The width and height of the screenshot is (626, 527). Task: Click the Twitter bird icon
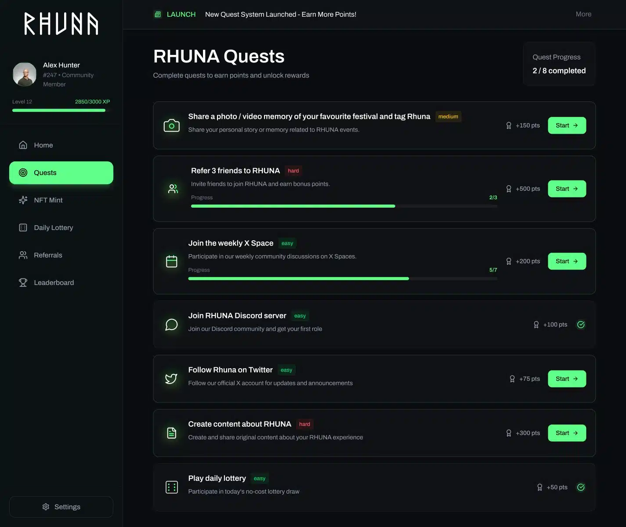pos(171,379)
